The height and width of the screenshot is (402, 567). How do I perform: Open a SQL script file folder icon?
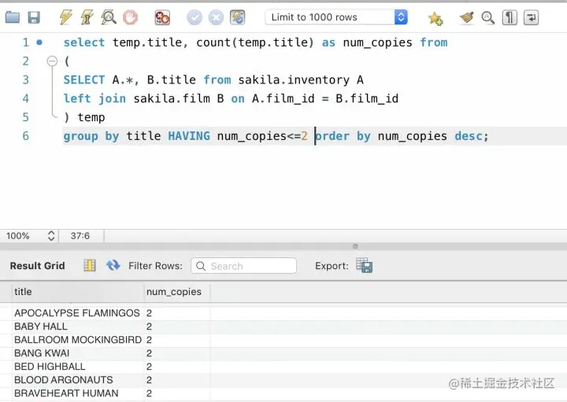pos(13,17)
